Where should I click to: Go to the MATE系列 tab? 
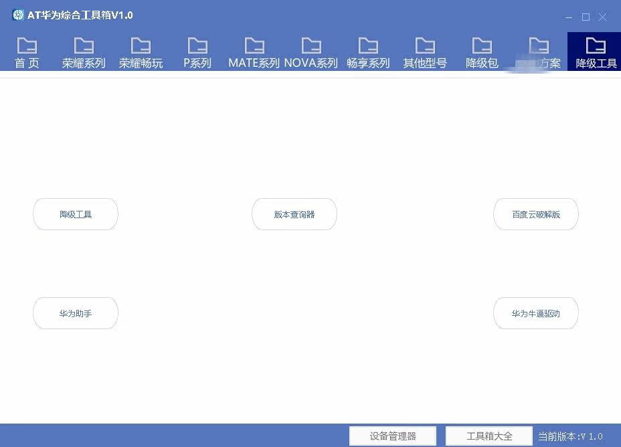254,52
